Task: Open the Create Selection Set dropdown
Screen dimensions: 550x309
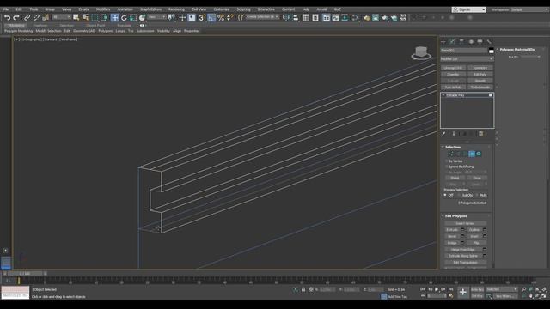Action: tap(262, 17)
